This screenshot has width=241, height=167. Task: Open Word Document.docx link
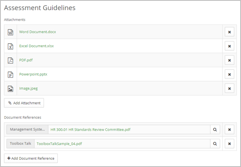click(x=38, y=32)
